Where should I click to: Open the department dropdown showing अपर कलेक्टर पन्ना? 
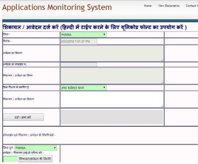(84, 88)
